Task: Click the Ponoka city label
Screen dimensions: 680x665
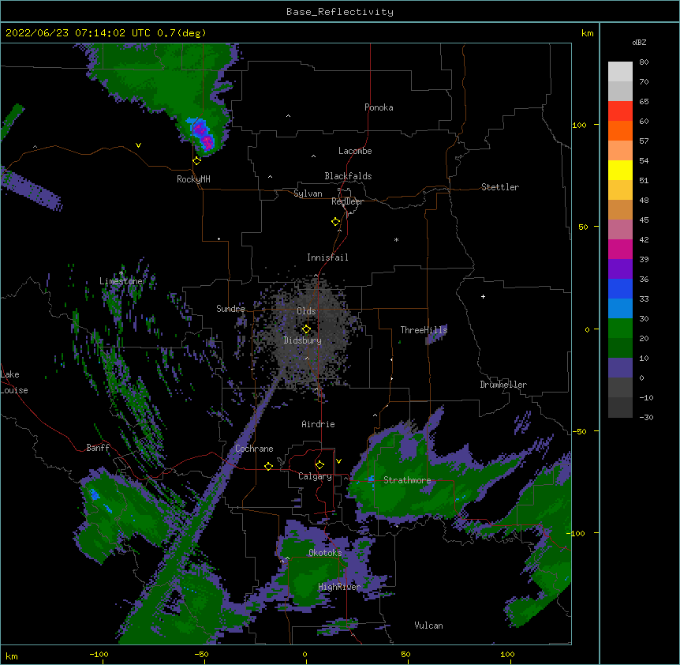Action: pyautogui.click(x=379, y=107)
